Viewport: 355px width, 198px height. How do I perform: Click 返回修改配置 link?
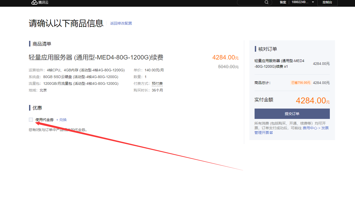click(x=121, y=23)
